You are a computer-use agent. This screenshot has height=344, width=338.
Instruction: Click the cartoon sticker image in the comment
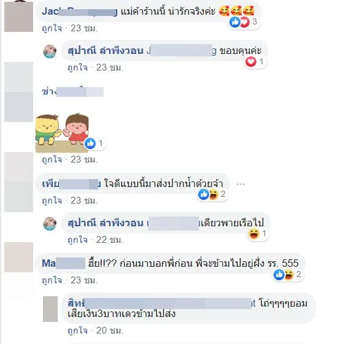(62, 132)
